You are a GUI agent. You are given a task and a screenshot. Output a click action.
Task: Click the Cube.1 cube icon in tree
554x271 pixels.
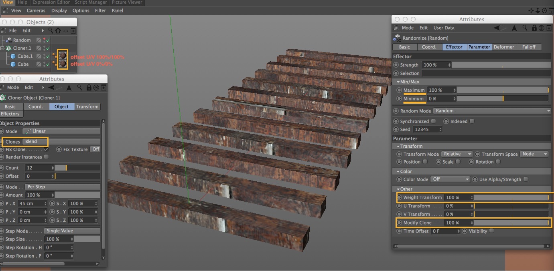(13, 56)
